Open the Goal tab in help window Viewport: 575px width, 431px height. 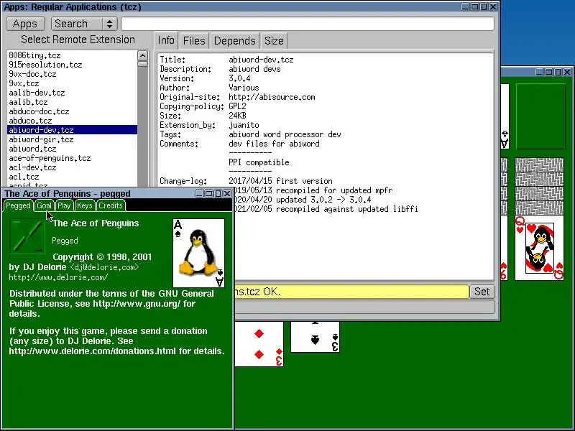tap(44, 205)
